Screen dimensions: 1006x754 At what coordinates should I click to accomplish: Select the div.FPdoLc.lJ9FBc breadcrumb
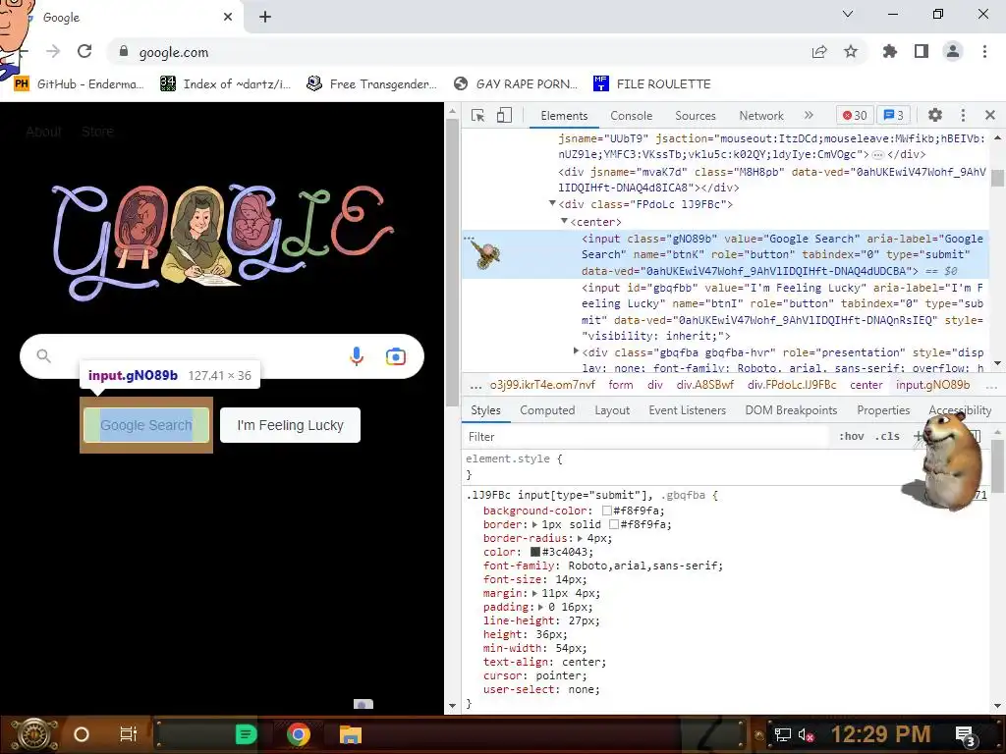click(x=792, y=385)
